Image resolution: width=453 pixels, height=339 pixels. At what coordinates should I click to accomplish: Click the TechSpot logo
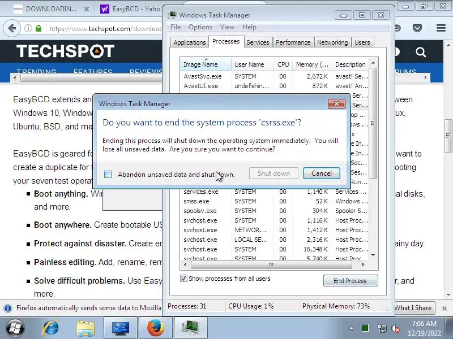pyautogui.click(x=66, y=51)
